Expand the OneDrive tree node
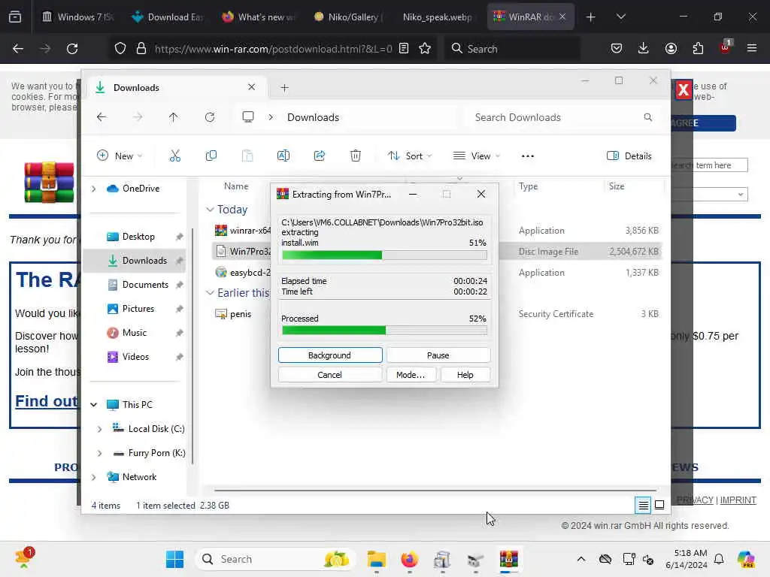 click(x=93, y=189)
